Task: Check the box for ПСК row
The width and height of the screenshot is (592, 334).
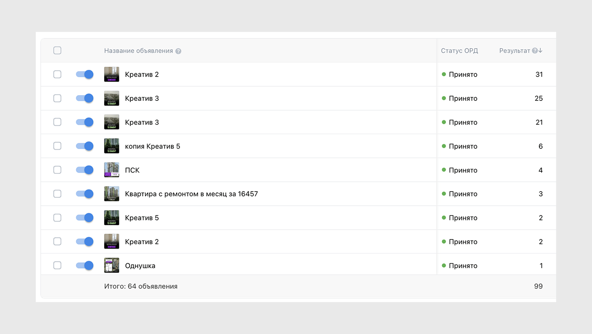Action: [57, 170]
